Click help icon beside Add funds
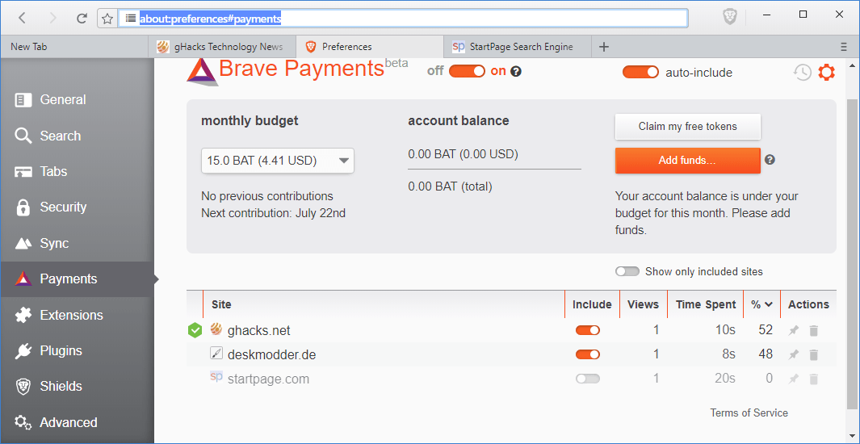This screenshot has width=860, height=444. point(770,160)
